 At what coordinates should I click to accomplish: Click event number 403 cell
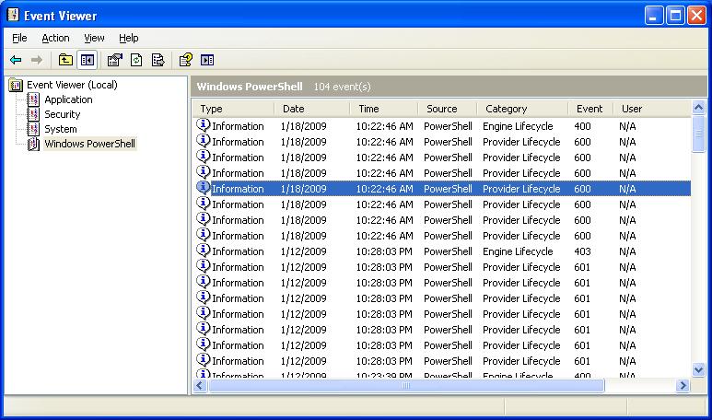tap(582, 251)
